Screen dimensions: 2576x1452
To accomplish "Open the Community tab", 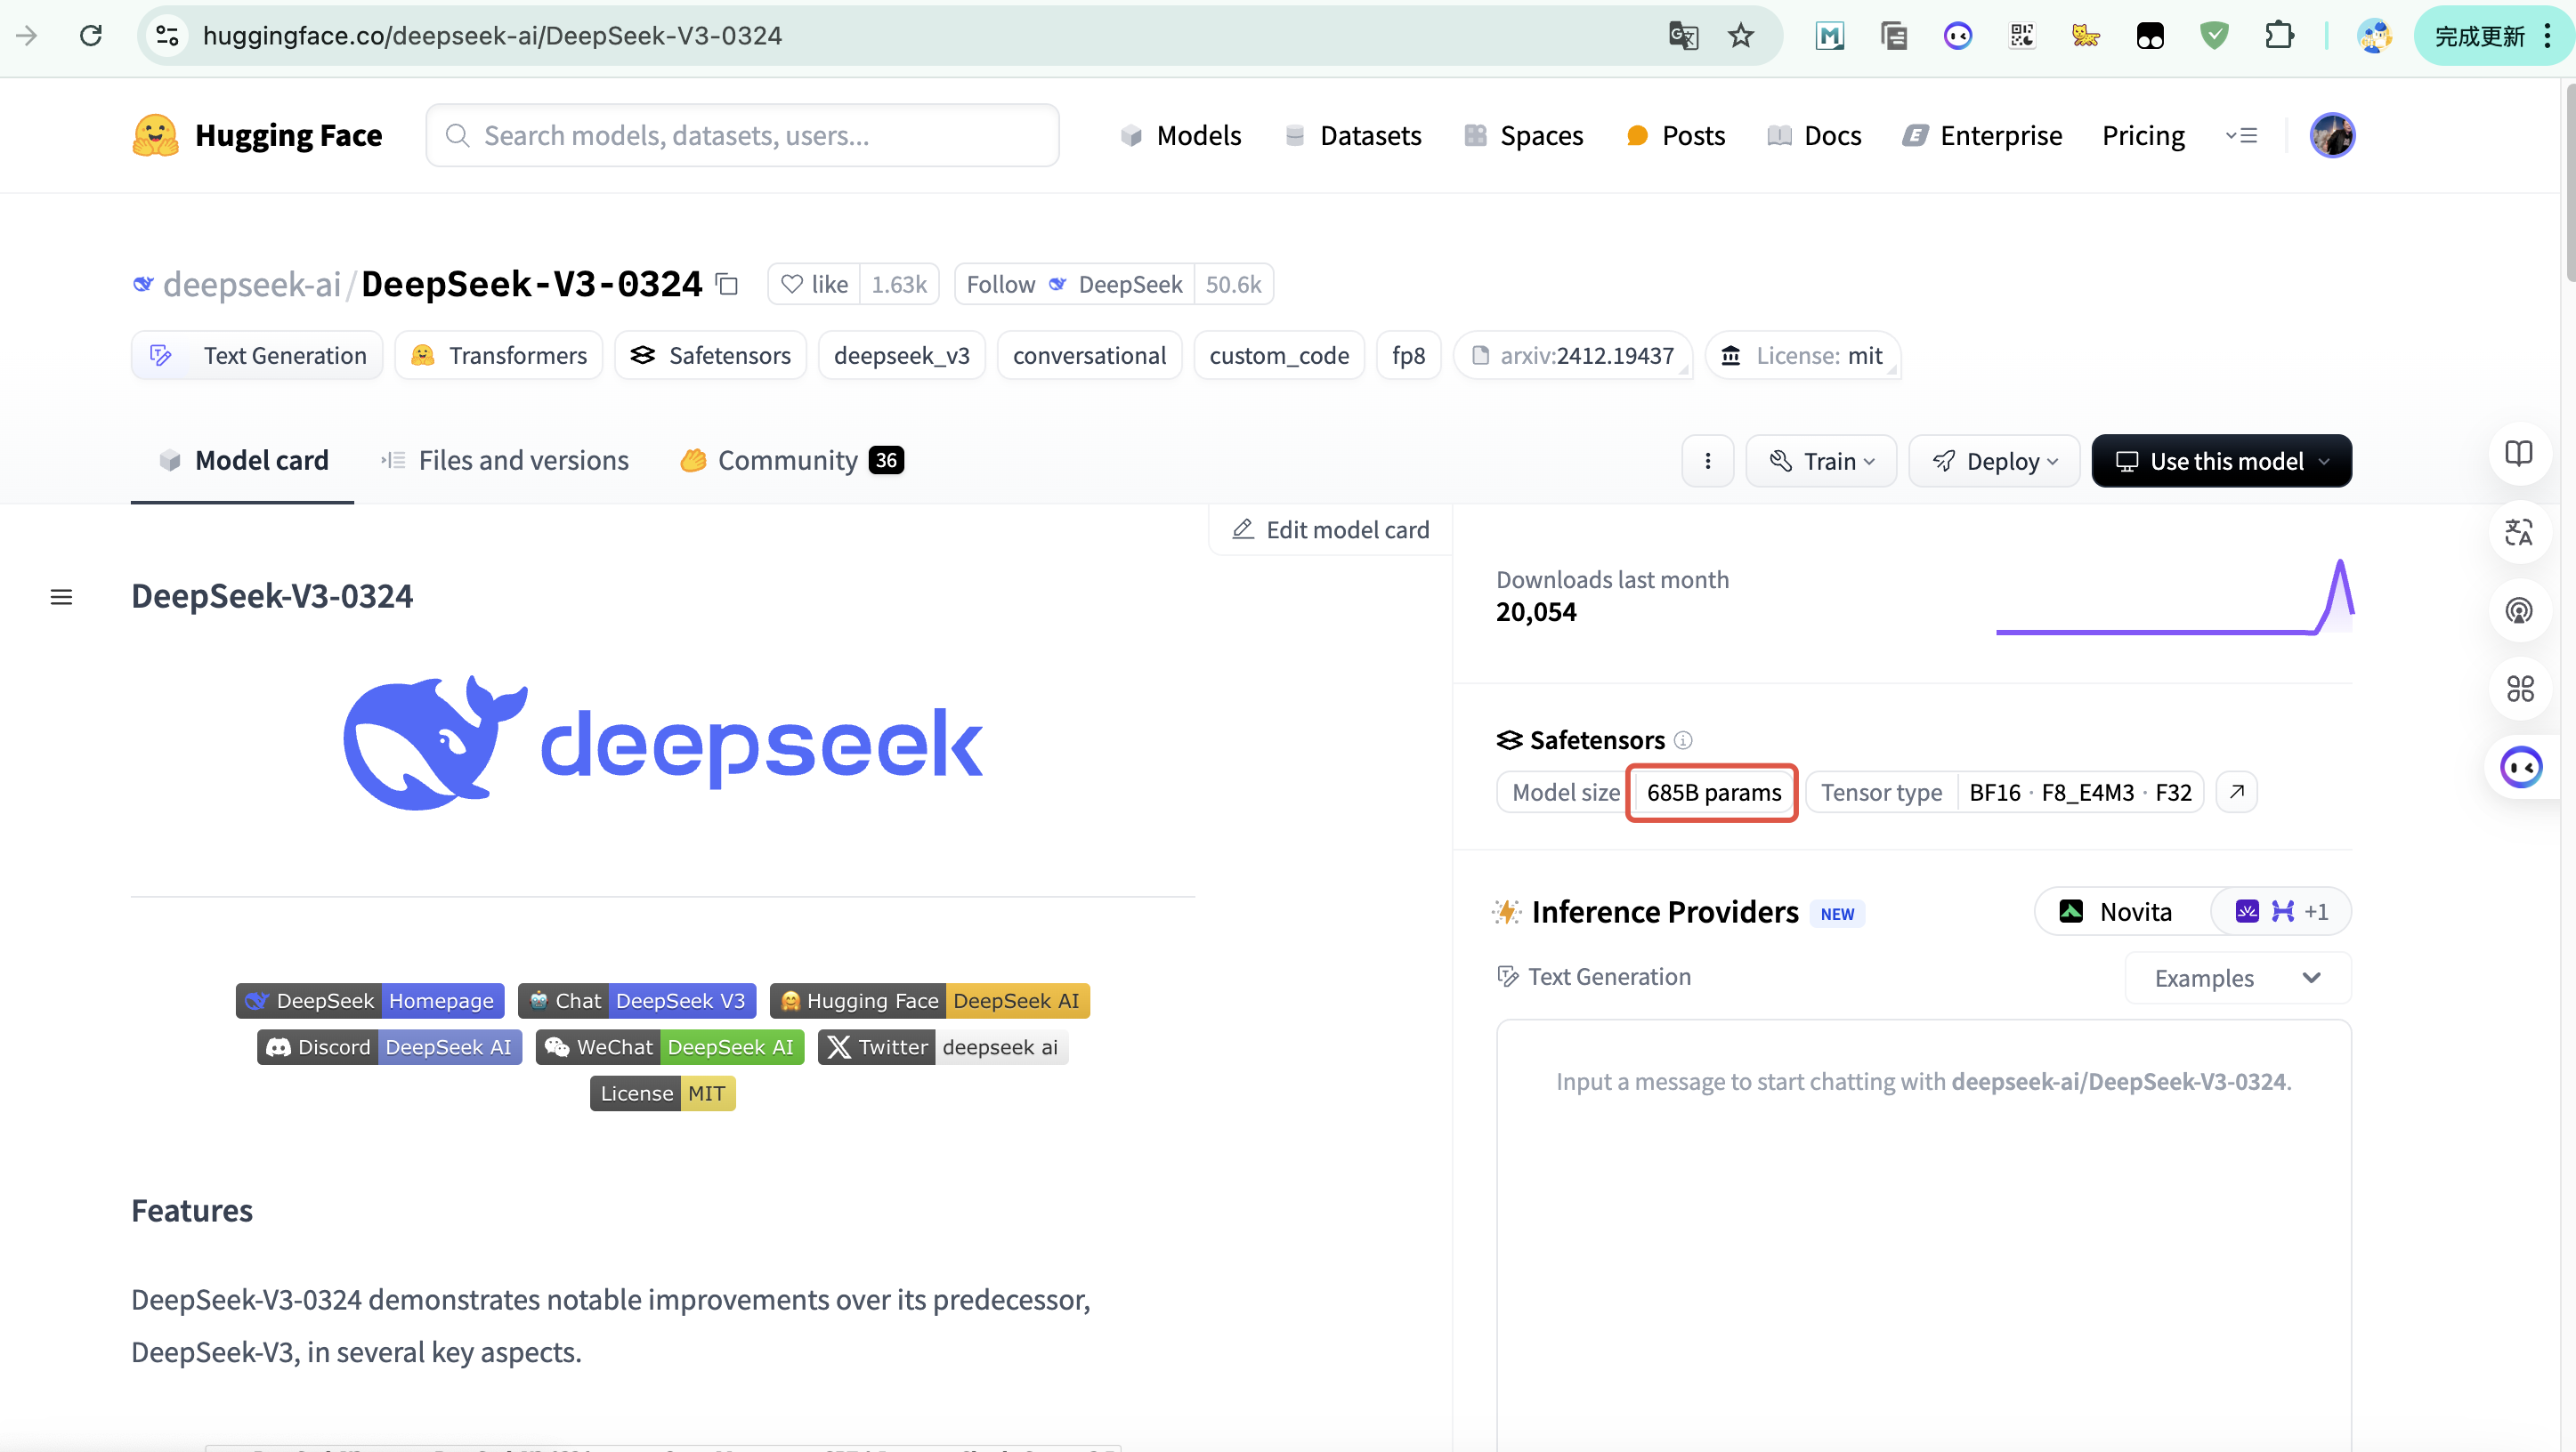I will point(790,461).
